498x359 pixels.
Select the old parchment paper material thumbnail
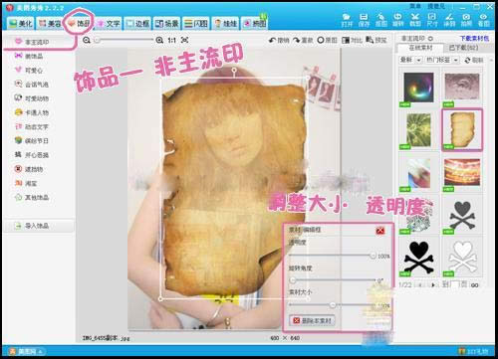pyautogui.click(x=462, y=129)
